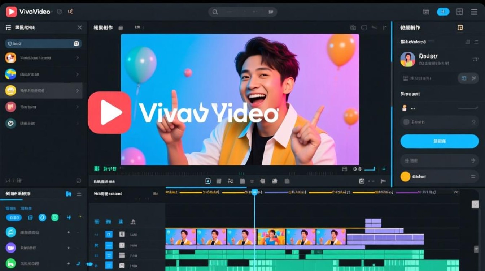The width and height of the screenshot is (485, 271).
Task: Click the profile avatar in the right panel
Action: pyautogui.click(x=408, y=60)
